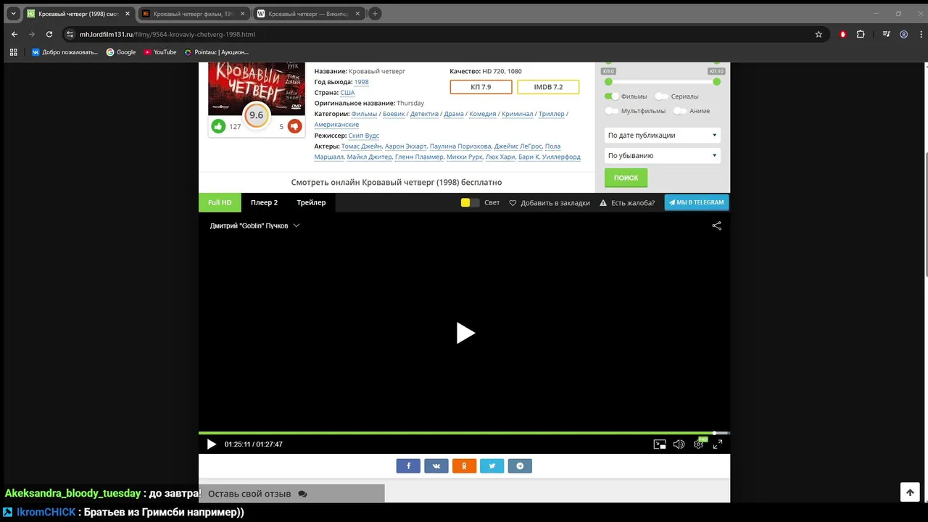Image resolution: width=928 pixels, height=522 pixels.
Task: Go back in browser history
Action: [x=14, y=34]
